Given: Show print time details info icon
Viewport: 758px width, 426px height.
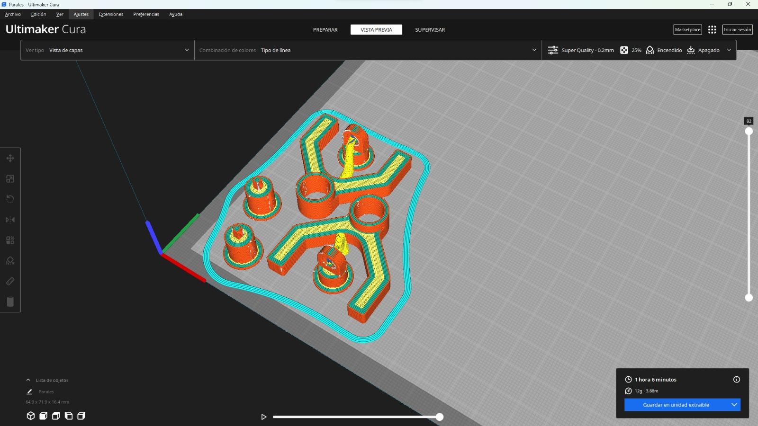Looking at the screenshot, I should pos(737,379).
